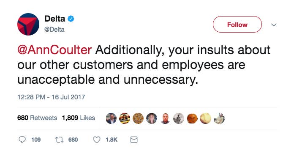View the list of 1,809 Likes
Screen dimensions: 294x156
click(79, 118)
